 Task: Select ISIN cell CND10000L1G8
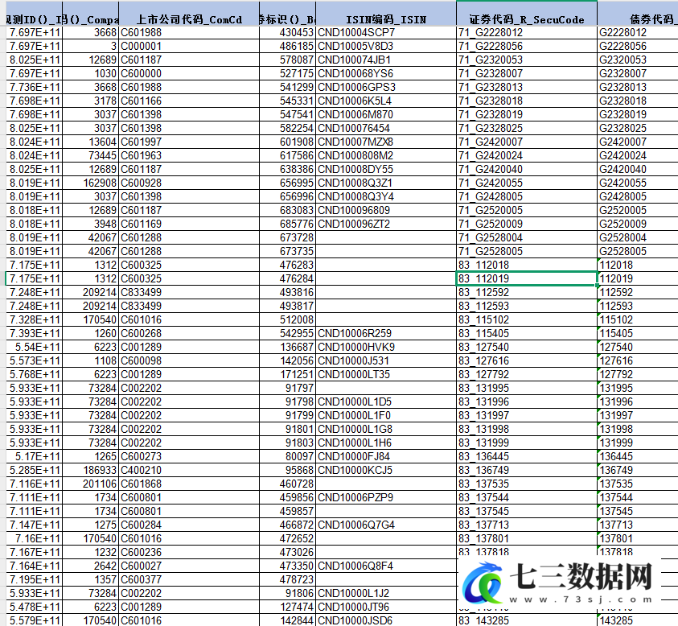[x=386, y=429]
